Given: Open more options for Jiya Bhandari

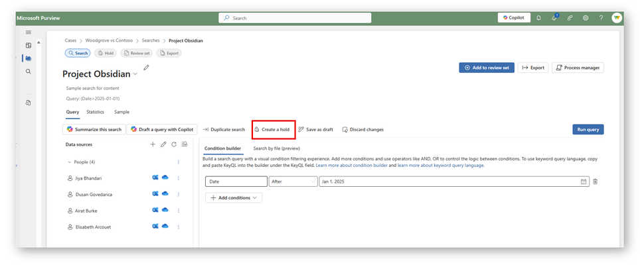Looking at the screenshot, I should tap(179, 178).
